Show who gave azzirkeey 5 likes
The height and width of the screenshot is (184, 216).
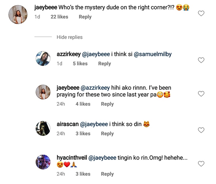click(x=80, y=64)
